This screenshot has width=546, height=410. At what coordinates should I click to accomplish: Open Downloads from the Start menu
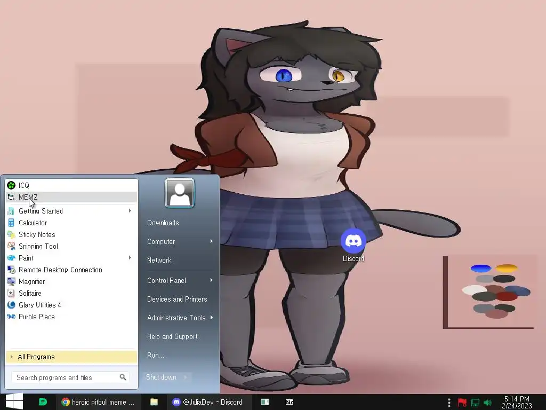point(163,223)
